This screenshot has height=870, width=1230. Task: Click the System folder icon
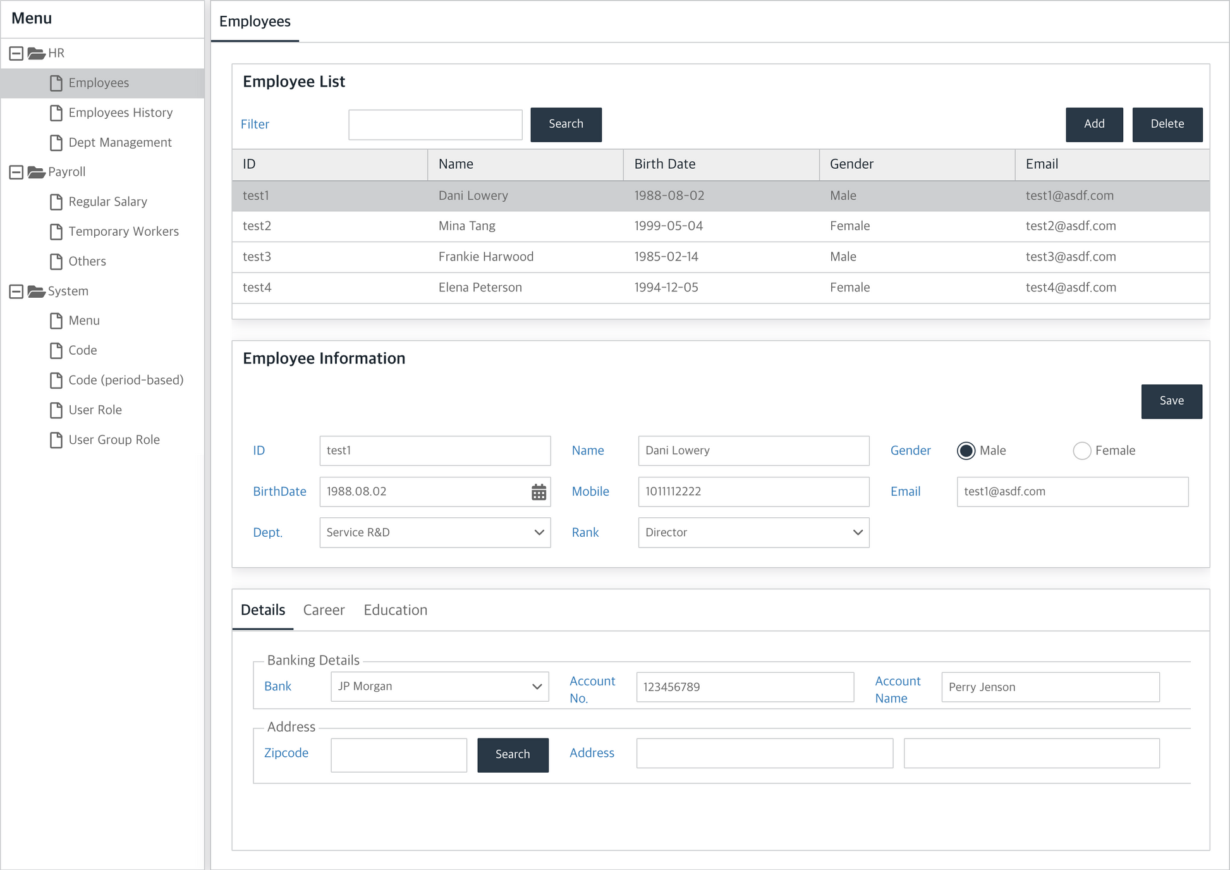[x=37, y=291]
